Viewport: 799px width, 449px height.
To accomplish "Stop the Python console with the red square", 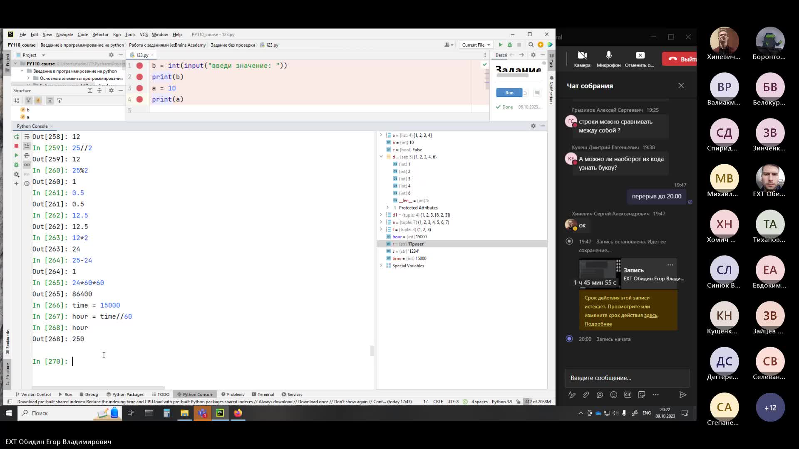I will coord(16,146).
